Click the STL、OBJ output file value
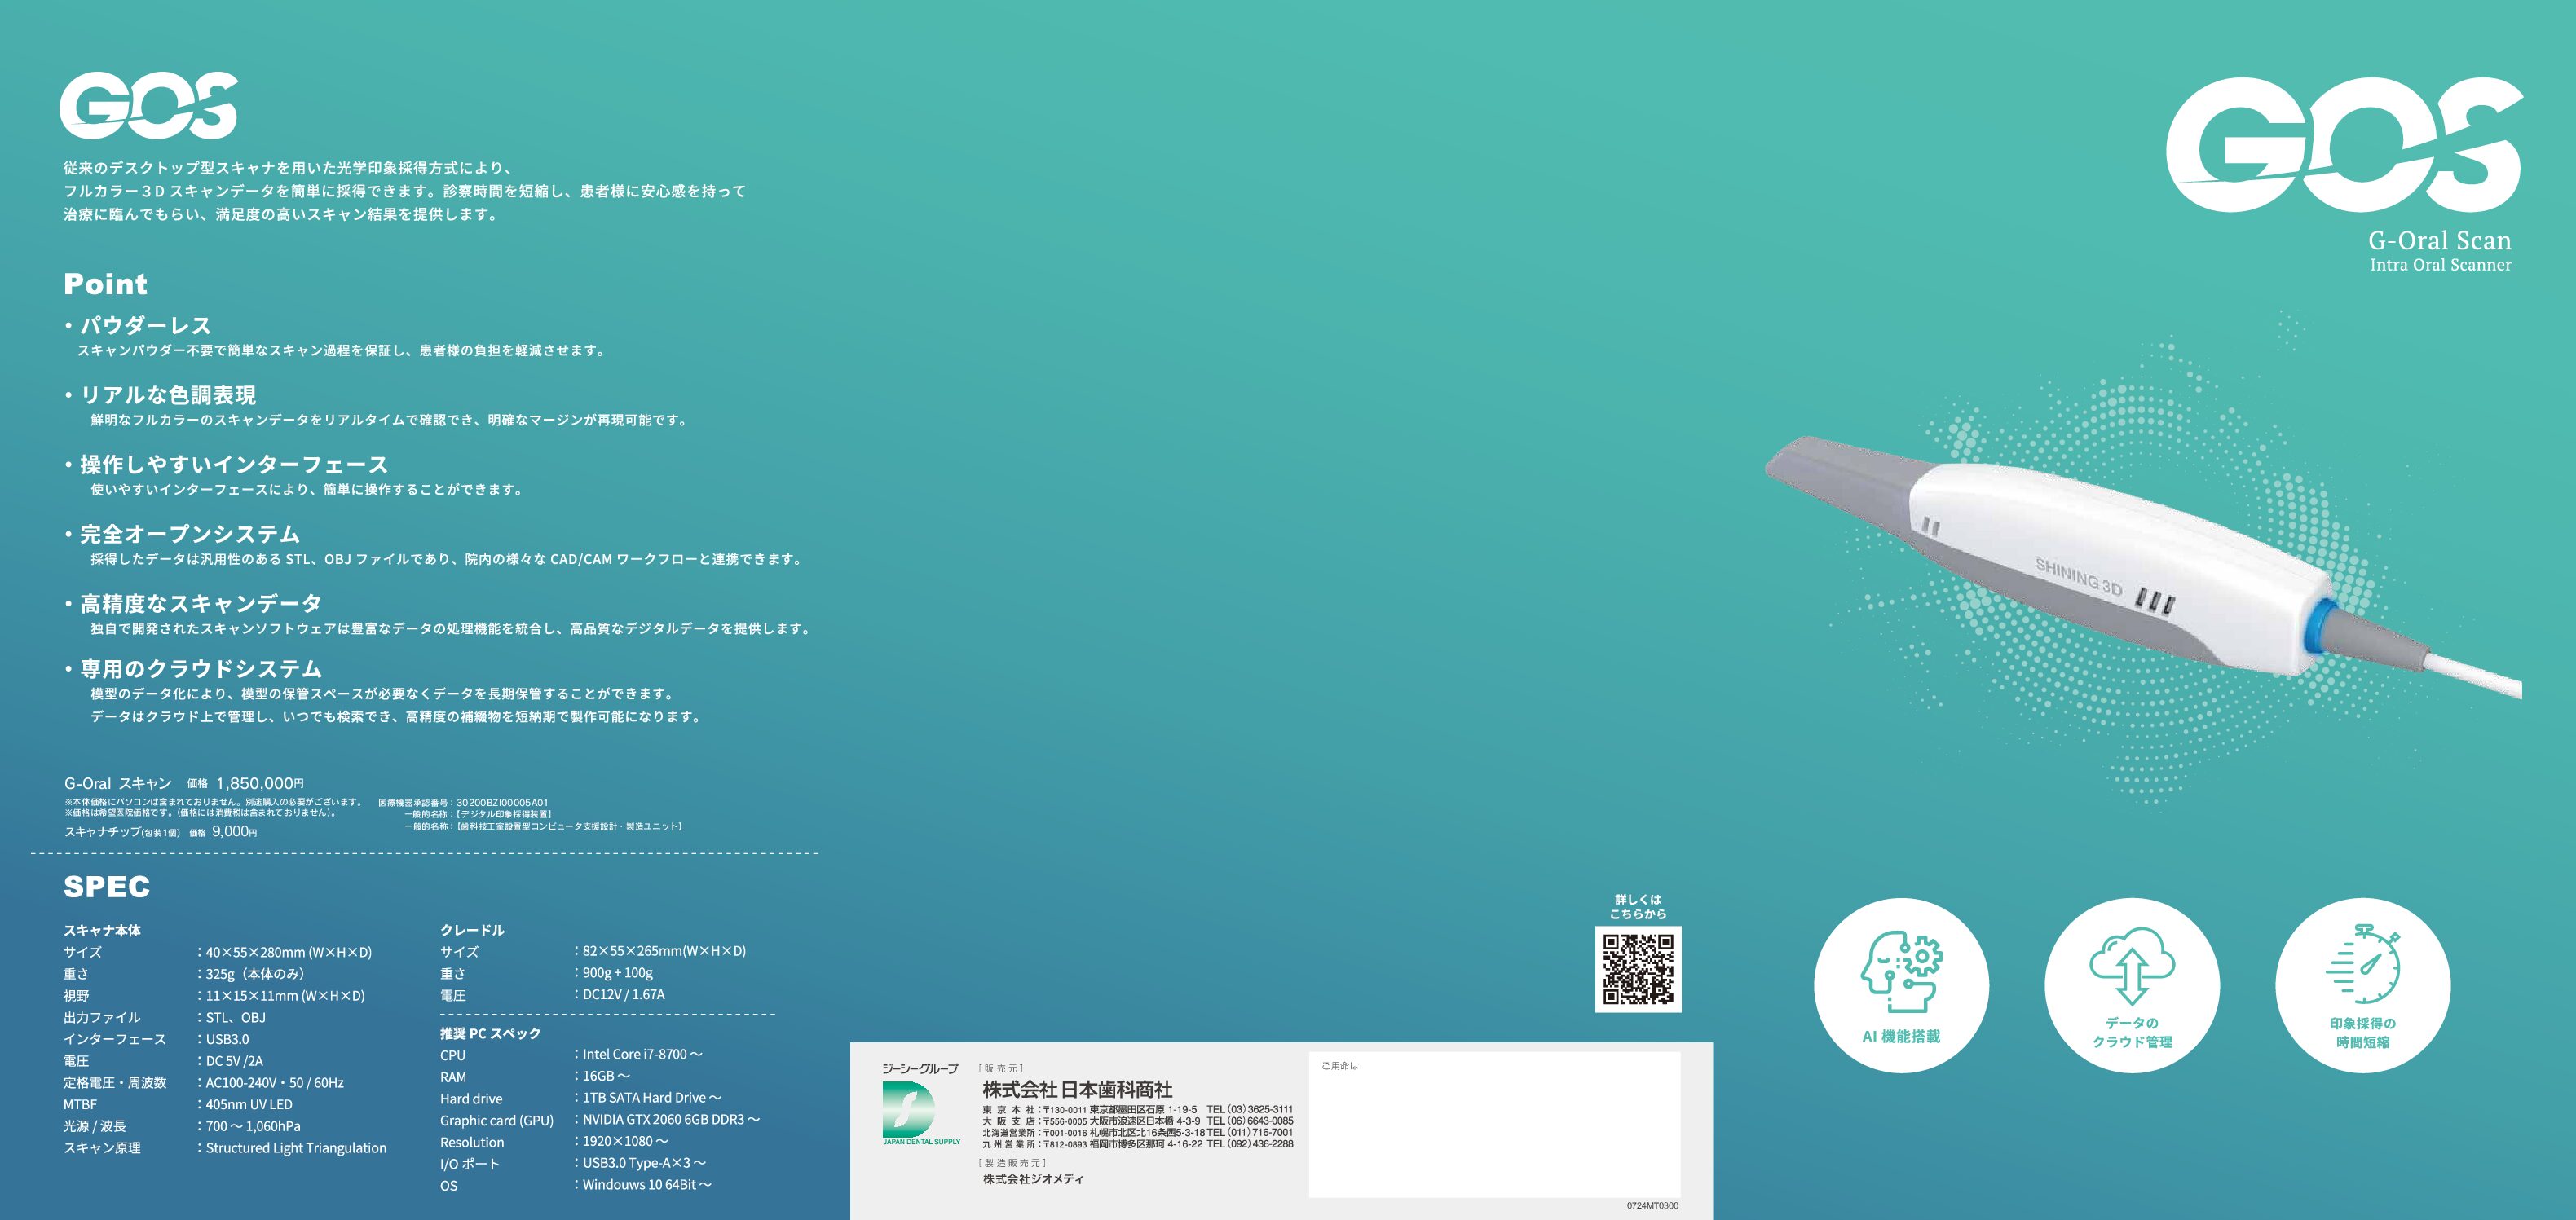Image resolution: width=2576 pixels, height=1220 pixels. [x=236, y=1017]
